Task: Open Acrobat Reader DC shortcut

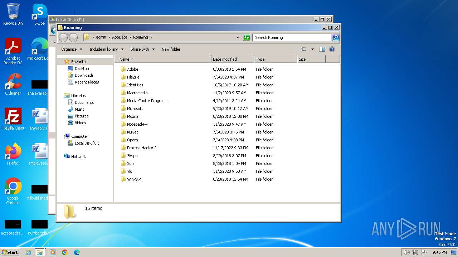Action: point(13,51)
